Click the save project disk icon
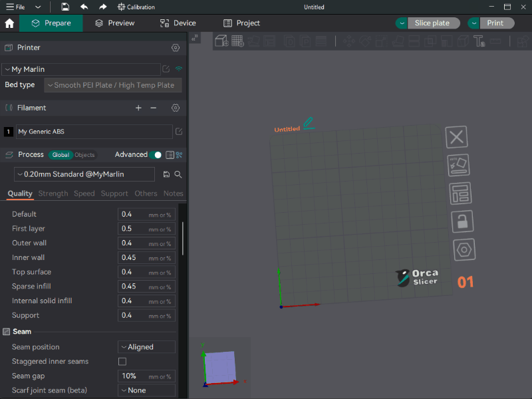 pos(65,7)
